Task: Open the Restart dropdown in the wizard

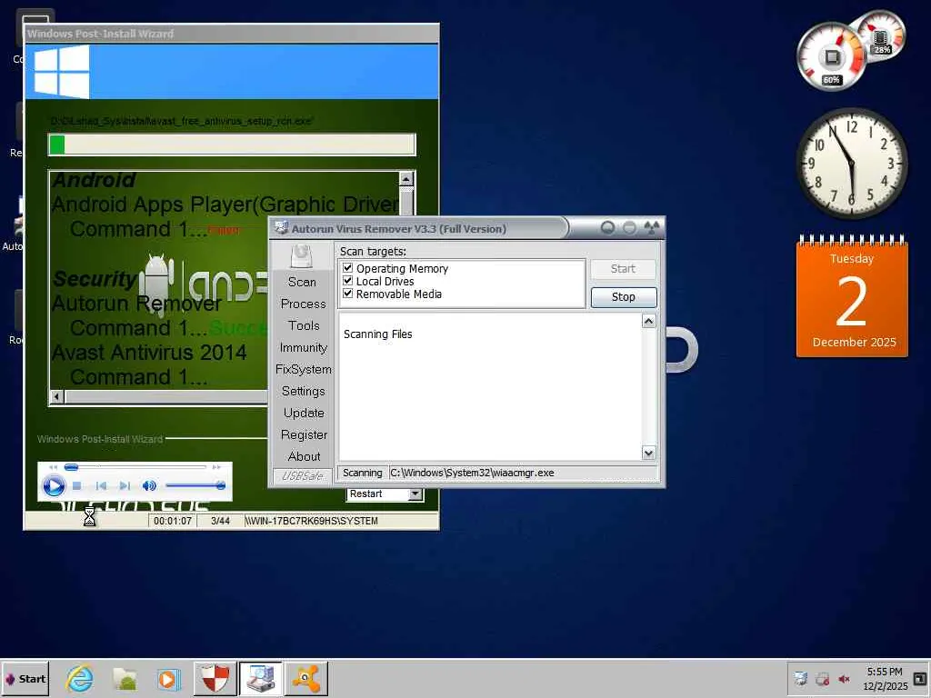Action: 415,494
